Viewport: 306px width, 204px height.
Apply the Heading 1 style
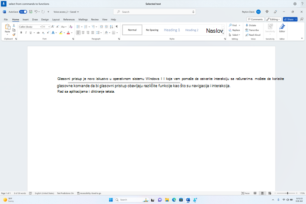[x=172, y=30]
